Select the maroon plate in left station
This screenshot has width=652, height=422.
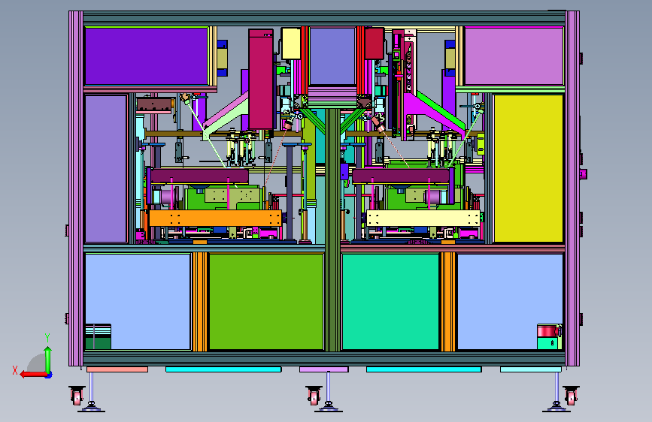(199, 176)
